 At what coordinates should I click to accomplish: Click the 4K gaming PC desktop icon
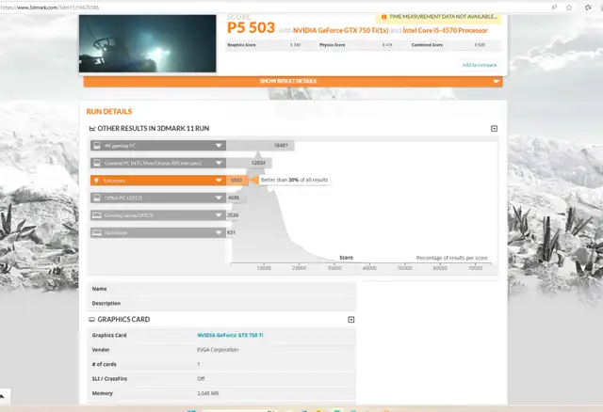tap(97, 146)
